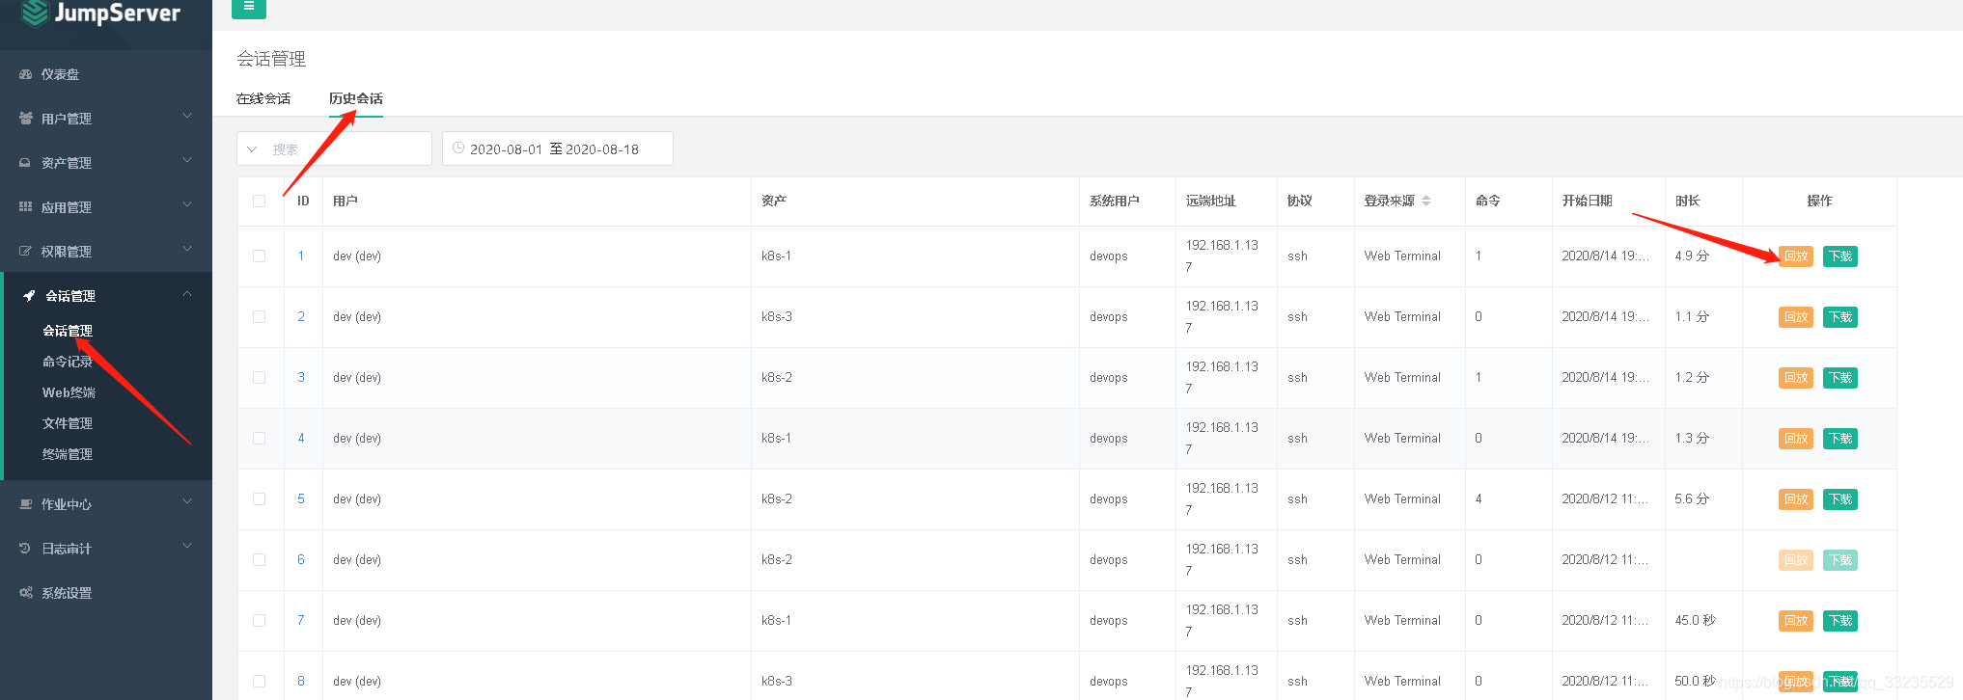Click 下载 download button for session 1
1963x700 pixels.
[x=1840, y=256]
